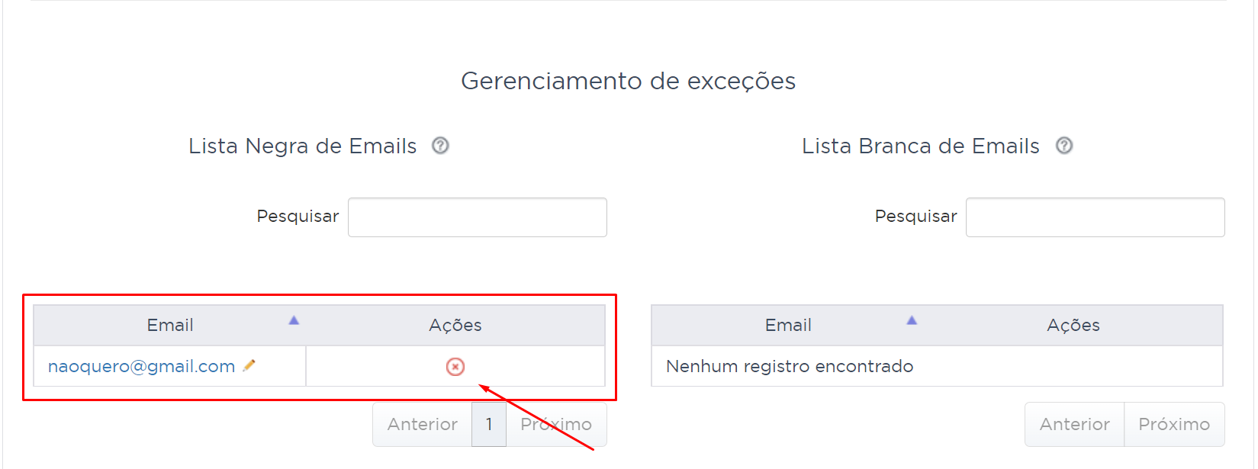This screenshot has height=469, width=1258.
Task: Click pencil edit icon next to naoquero@gmail.com
Action: point(249,366)
